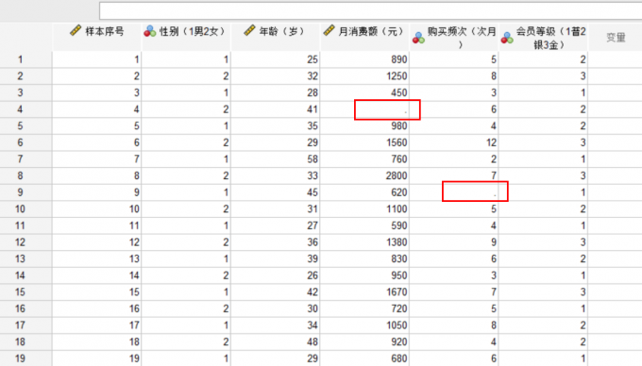The width and height of the screenshot is (642, 366).
Task: Click the nominal icon beside 购买频次 header
Action: pos(418,38)
